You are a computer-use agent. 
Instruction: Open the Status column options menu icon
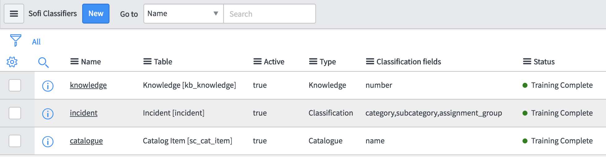point(527,62)
